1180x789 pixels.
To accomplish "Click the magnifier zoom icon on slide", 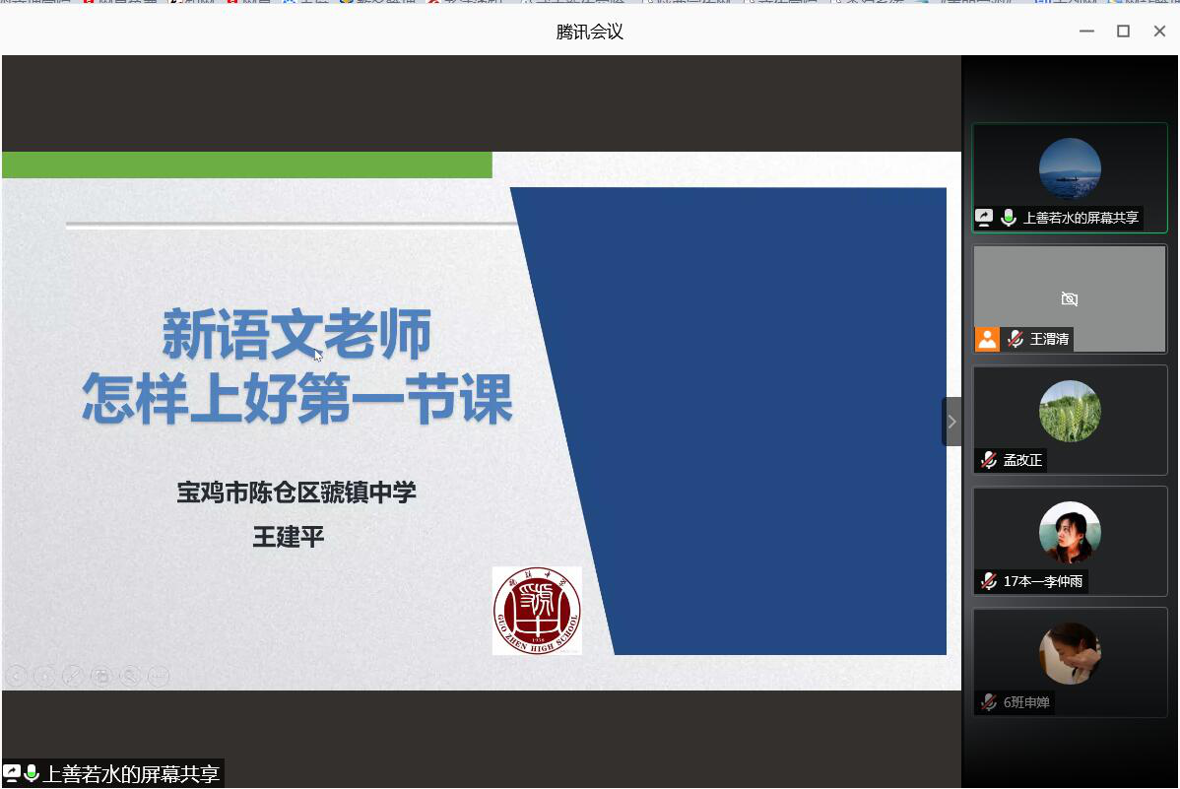I will (x=129, y=676).
